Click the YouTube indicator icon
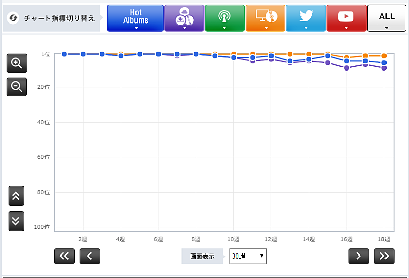This screenshot has height=278, width=409. coord(346,18)
